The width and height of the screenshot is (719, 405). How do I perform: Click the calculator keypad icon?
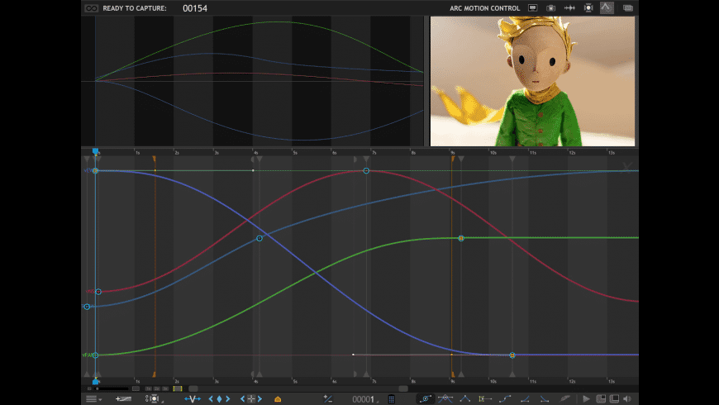[391, 398]
